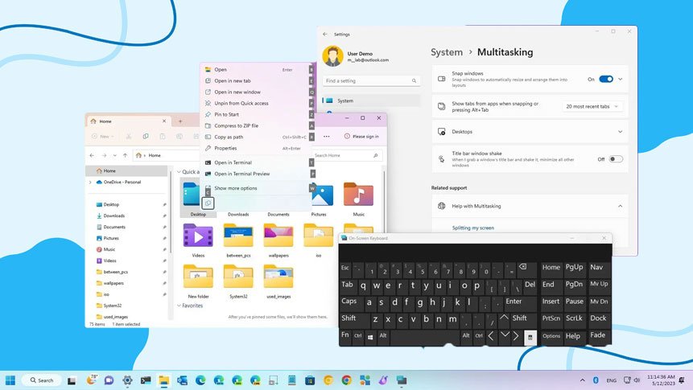Click the user profile avatar in Settings
This screenshot has width=693, height=390.
point(332,55)
